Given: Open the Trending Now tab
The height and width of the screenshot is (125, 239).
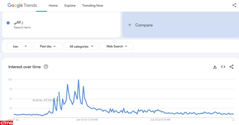Looking at the screenshot, I should tap(92, 6).
